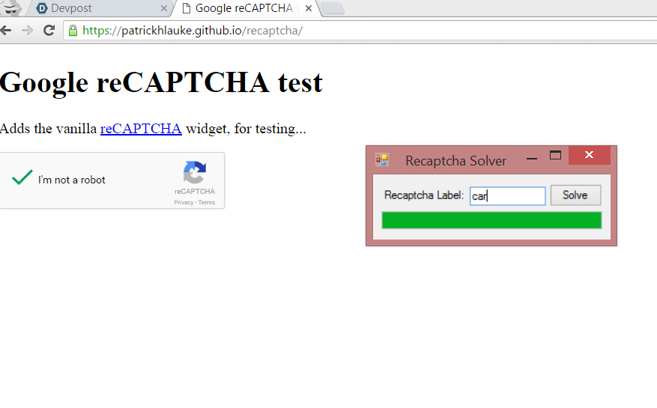Click the browser back arrow

[5, 30]
